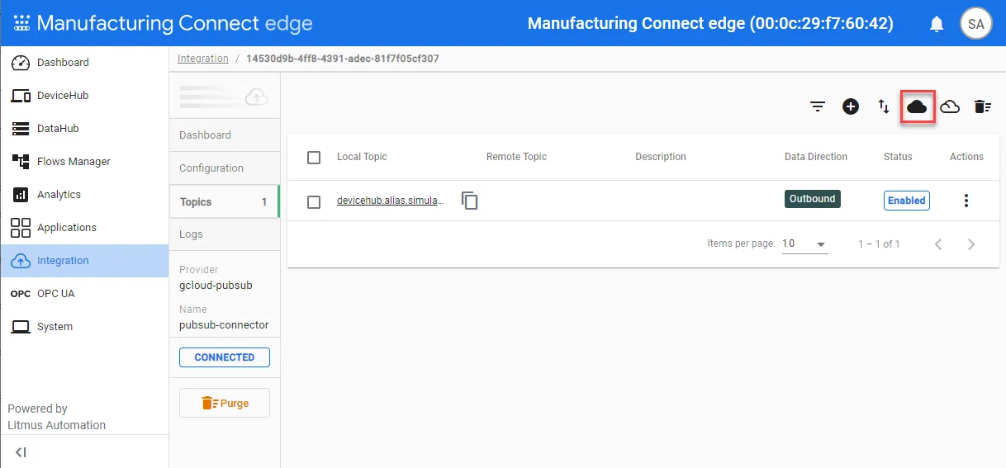Screen dimensions: 1006x468
Task: Click the Integration breadcrumb link
Action: click(x=203, y=59)
